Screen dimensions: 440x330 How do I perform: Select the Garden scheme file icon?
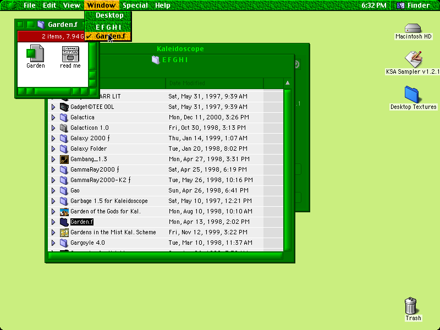click(35, 53)
